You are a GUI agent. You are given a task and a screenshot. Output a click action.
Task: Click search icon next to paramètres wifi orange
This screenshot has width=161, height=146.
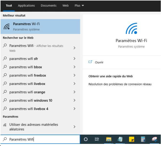point(5,92)
